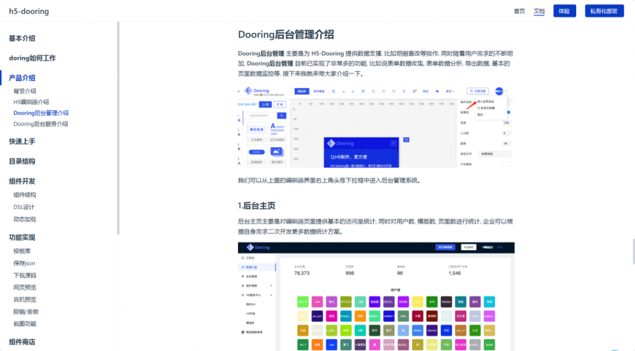
Task: Click the page scrollbar thumb at right edge
Action: 633,251
